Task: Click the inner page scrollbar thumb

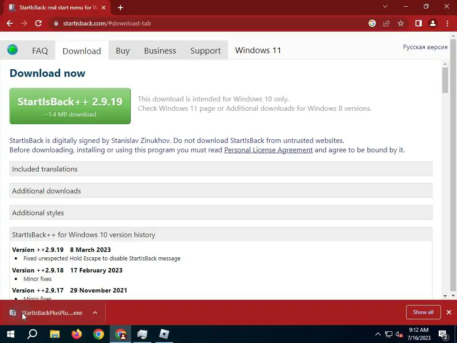Action: 445,80
